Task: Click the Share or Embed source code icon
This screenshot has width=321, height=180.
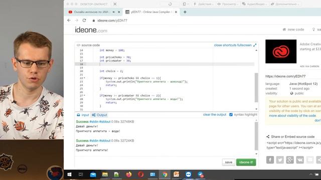Action: point(268,136)
